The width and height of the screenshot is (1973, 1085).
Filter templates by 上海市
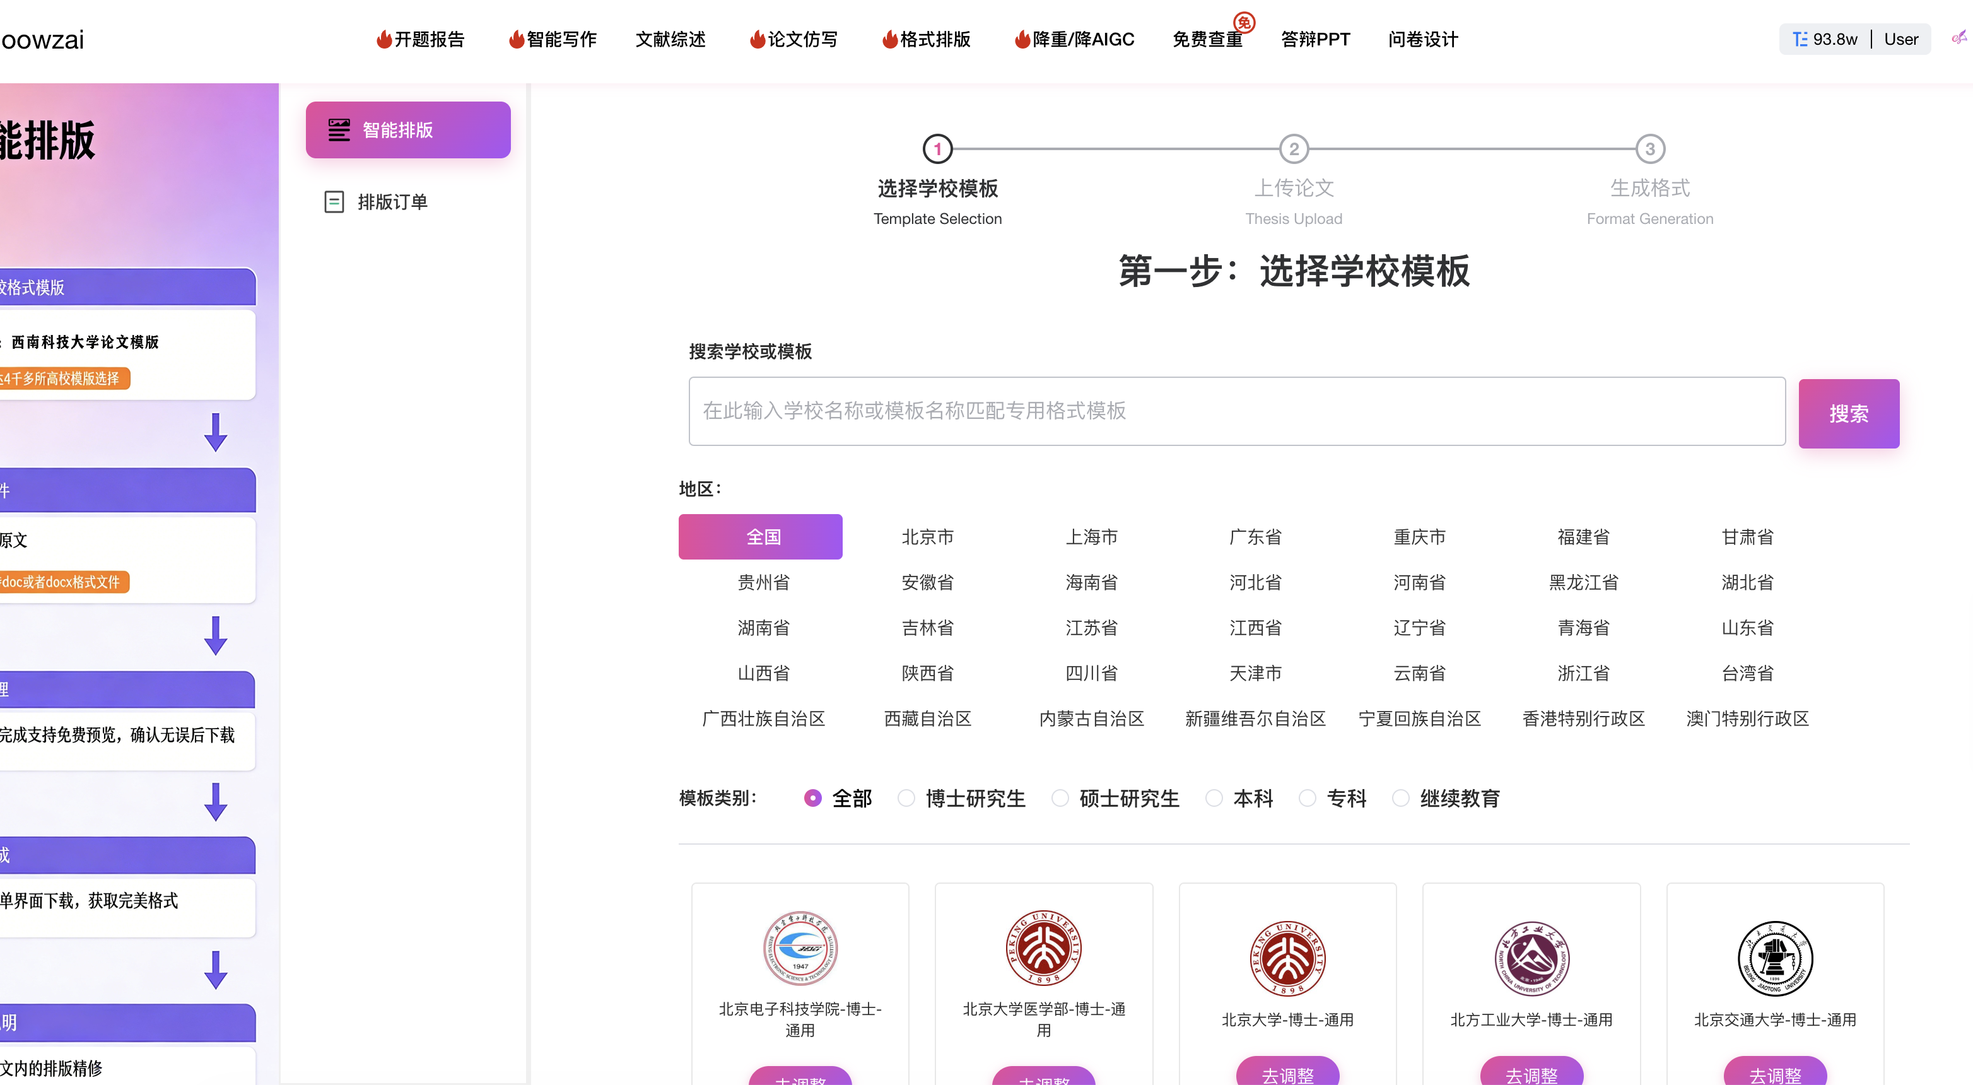point(1091,536)
